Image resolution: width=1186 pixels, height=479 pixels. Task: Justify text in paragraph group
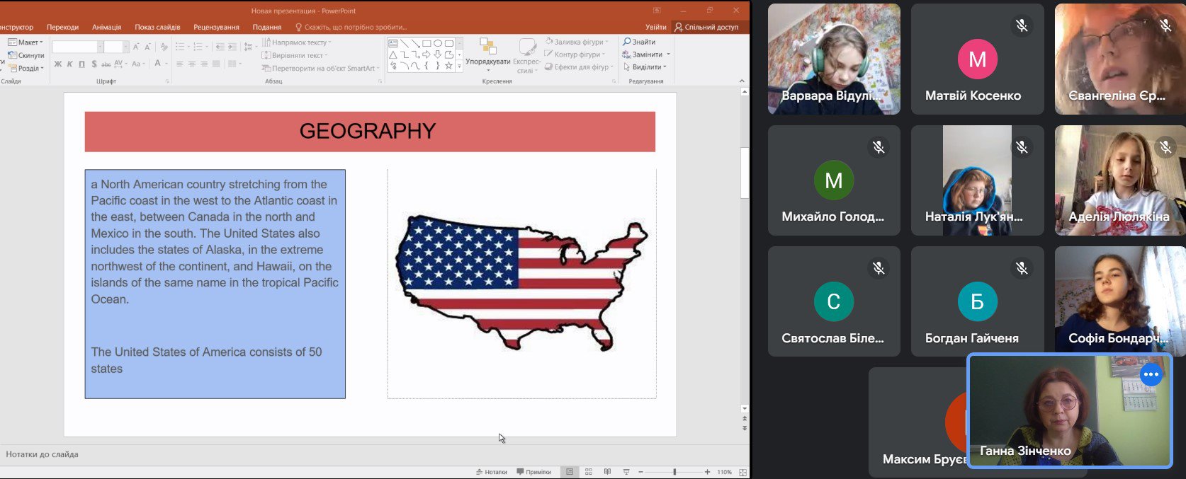(215, 64)
